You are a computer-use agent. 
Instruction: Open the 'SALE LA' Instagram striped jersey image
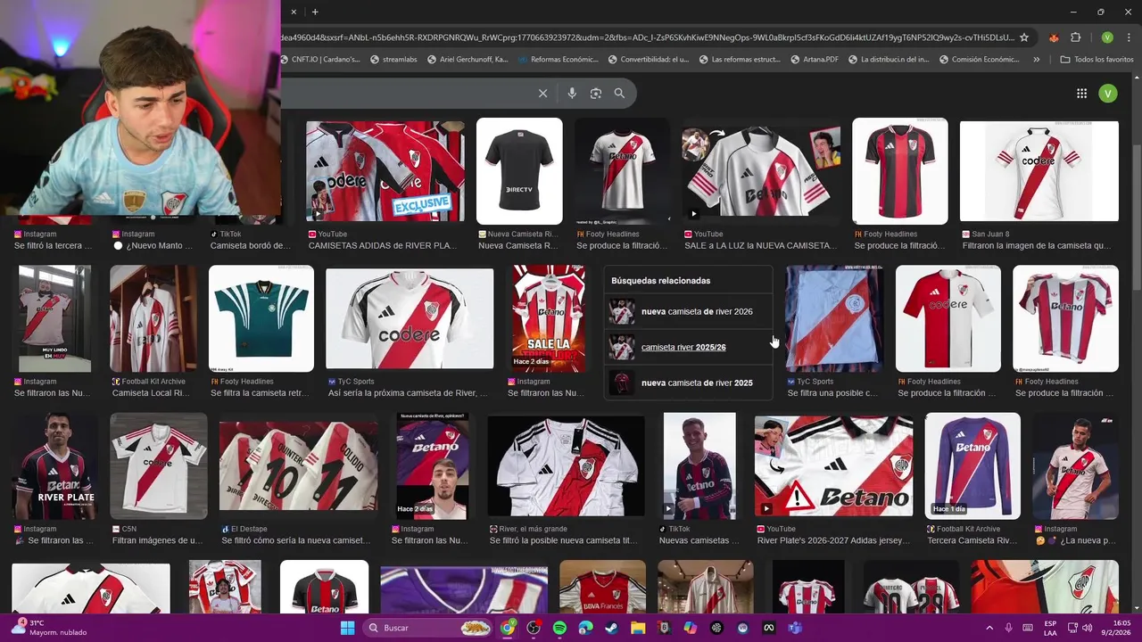(x=549, y=318)
